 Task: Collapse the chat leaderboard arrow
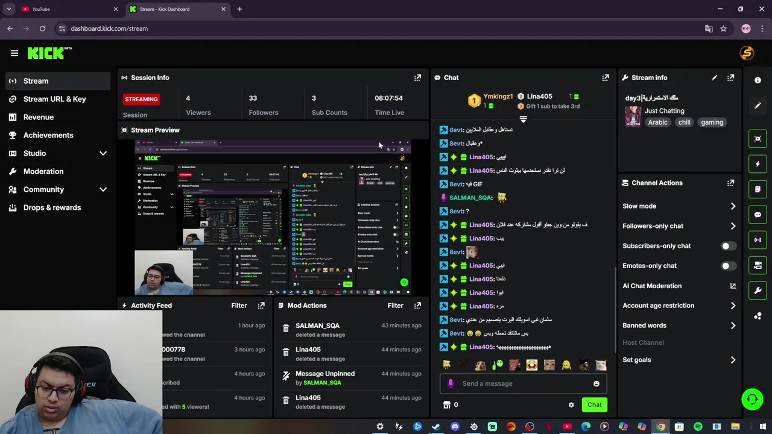523,119
